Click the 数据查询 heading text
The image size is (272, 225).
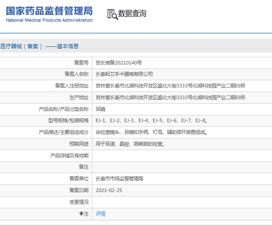[132, 14]
